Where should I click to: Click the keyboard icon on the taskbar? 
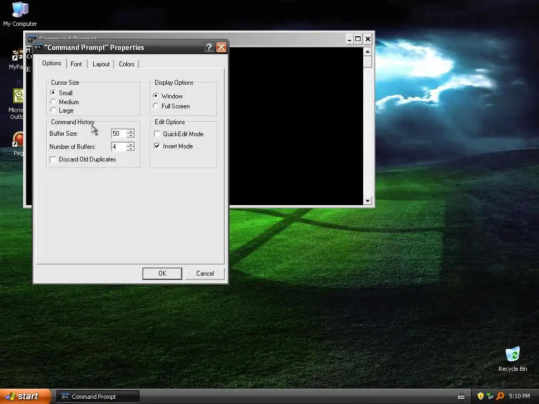point(461,397)
